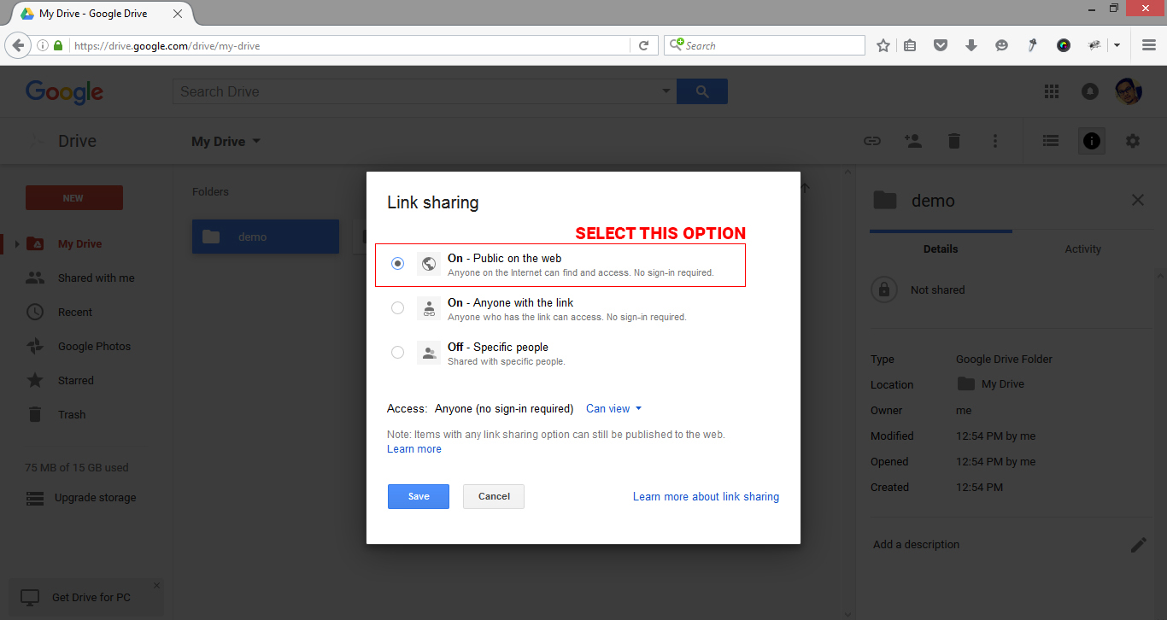Click the Share with people icon
Screen dimensions: 1167x620
coord(913,140)
